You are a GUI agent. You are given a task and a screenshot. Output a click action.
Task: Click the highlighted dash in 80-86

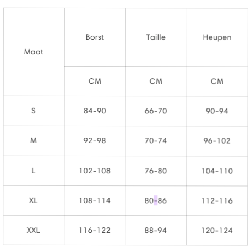[156, 200]
